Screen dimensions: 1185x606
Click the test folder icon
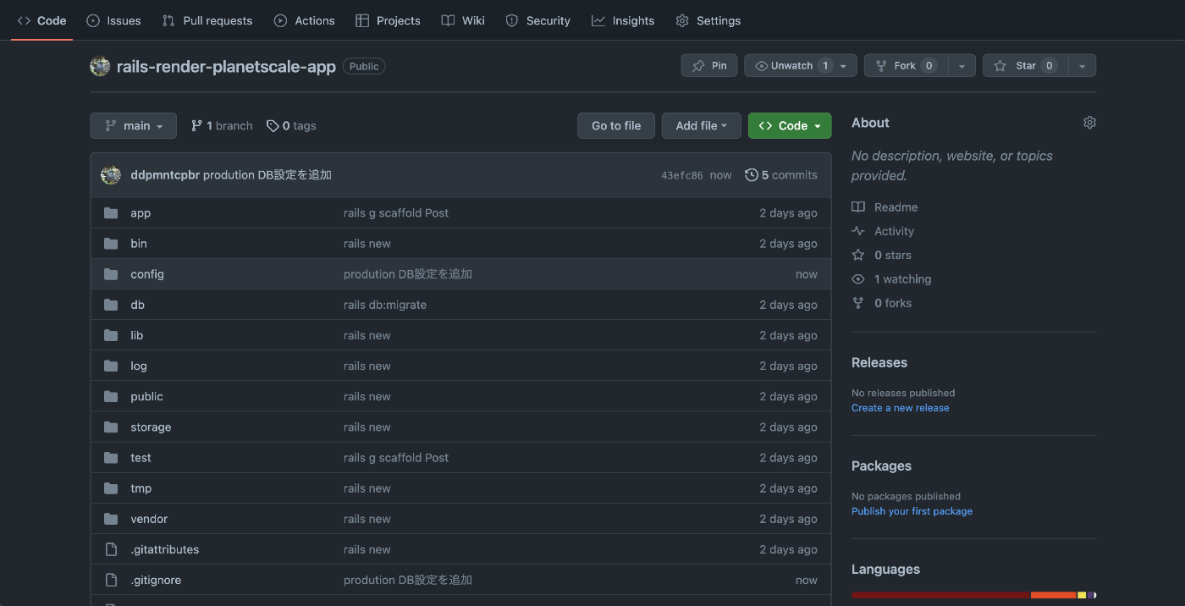coord(111,458)
